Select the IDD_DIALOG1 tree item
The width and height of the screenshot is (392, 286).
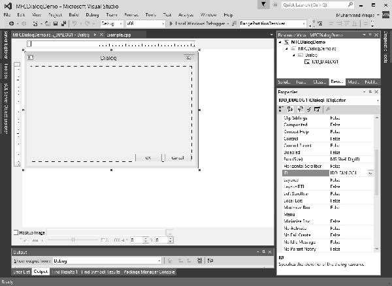tap(325, 61)
